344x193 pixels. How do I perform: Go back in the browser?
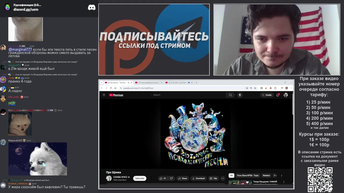click(x=102, y=88)
